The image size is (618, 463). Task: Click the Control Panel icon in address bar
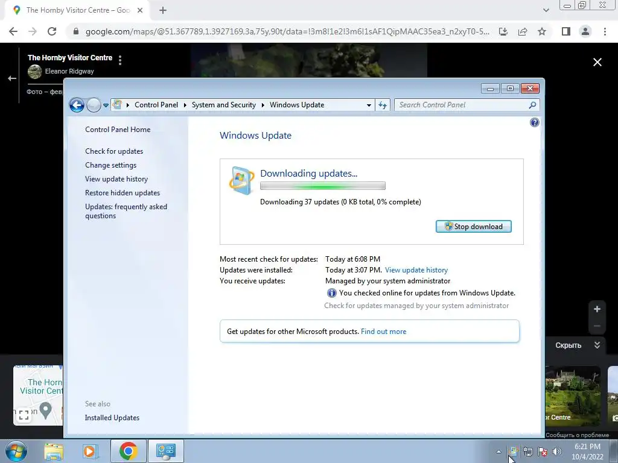tap(117, 105)
